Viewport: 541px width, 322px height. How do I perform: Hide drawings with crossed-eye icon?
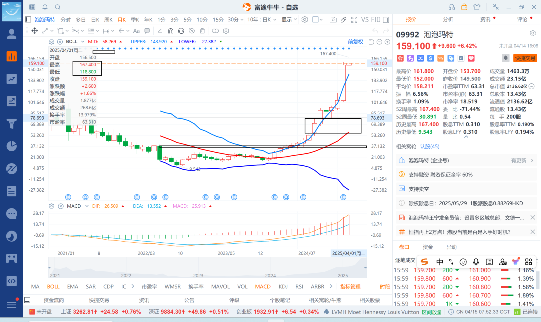coord(192,31)
